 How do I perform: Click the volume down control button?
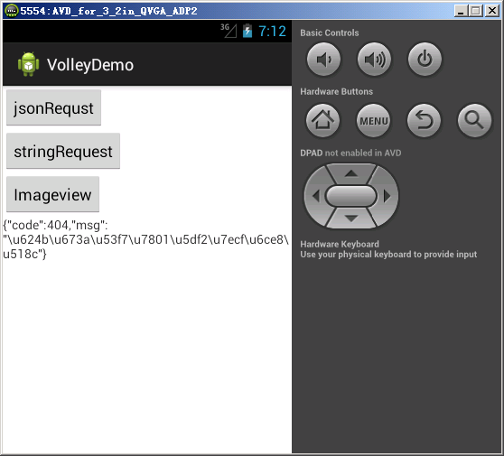tap(323, 59)
